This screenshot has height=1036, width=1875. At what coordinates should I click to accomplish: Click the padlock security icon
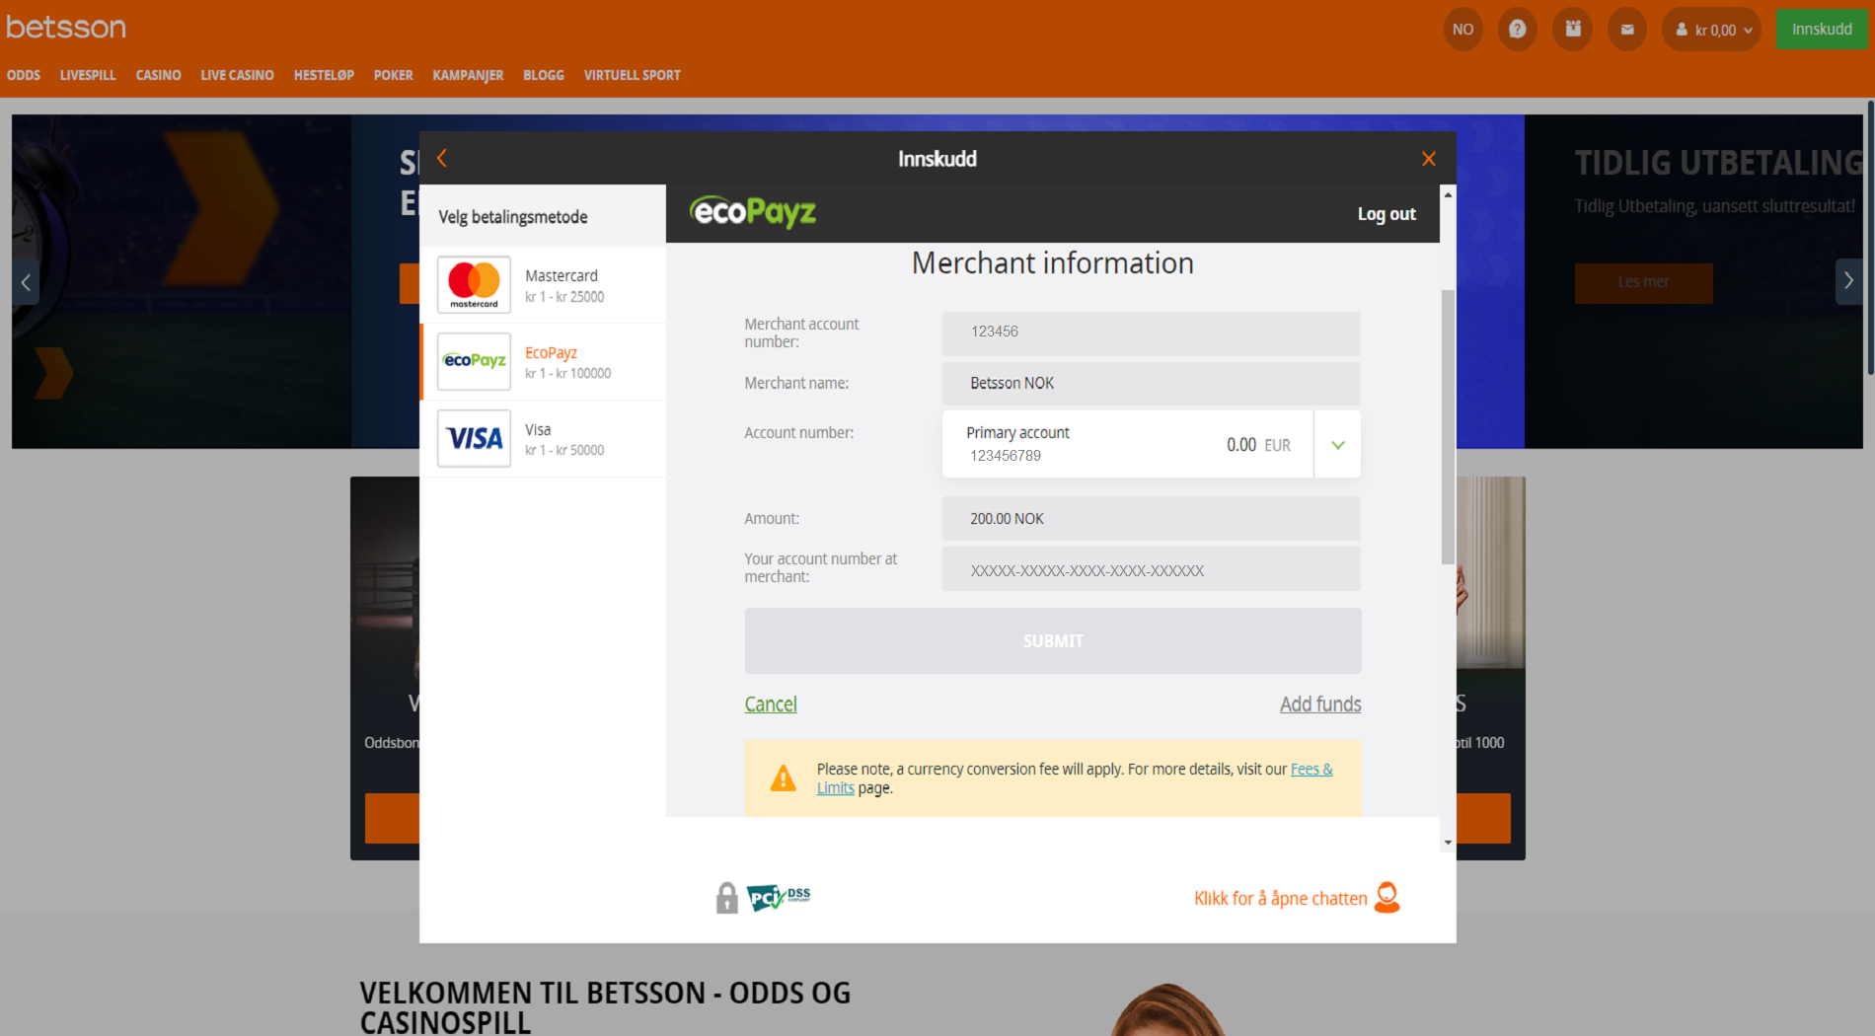[x=727, y=897]
